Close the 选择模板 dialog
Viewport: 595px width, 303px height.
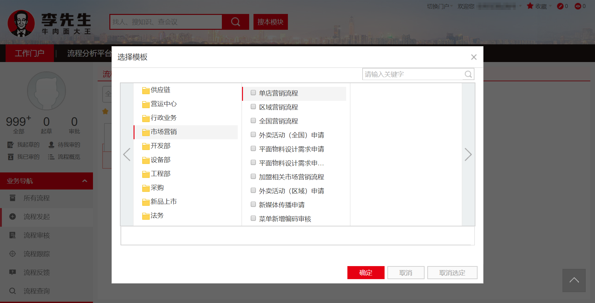pos(474,57)
